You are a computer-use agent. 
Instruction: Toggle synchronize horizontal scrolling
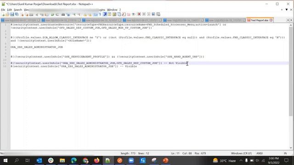(90, 14)
